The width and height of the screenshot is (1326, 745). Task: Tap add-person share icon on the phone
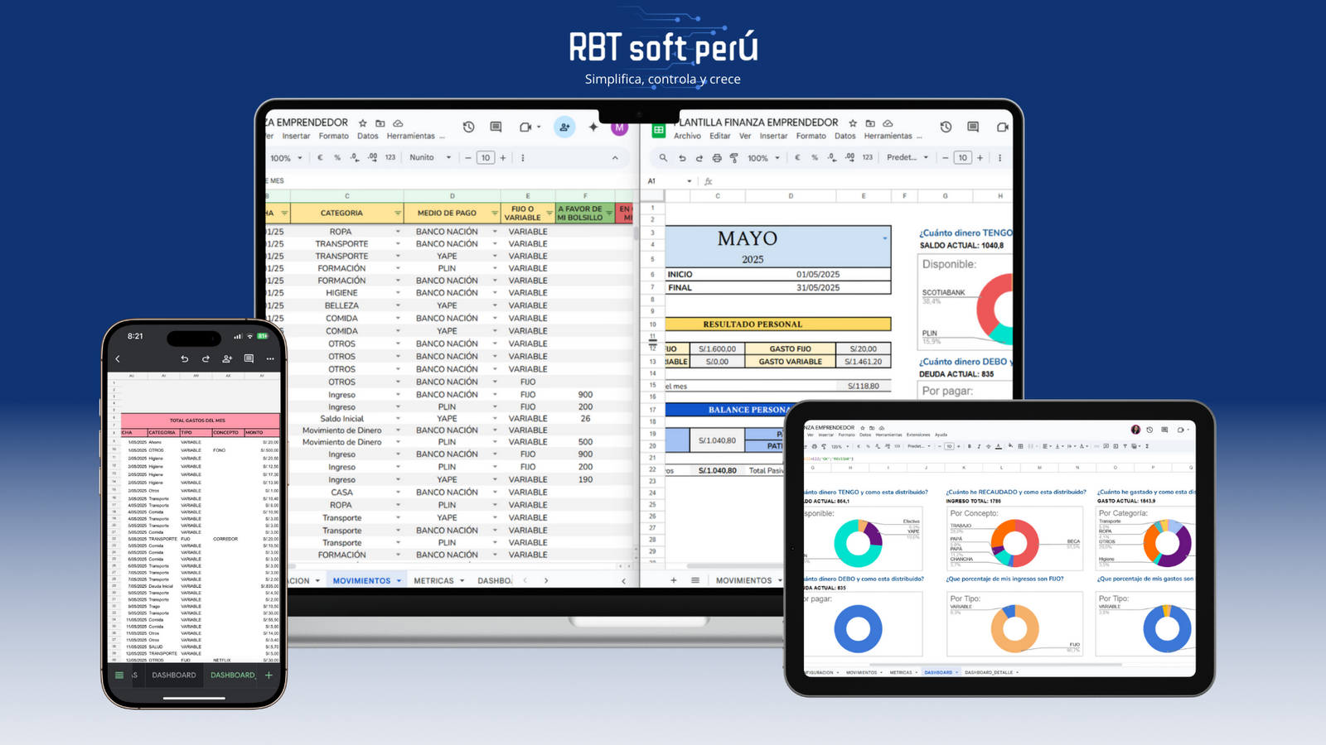227,358
